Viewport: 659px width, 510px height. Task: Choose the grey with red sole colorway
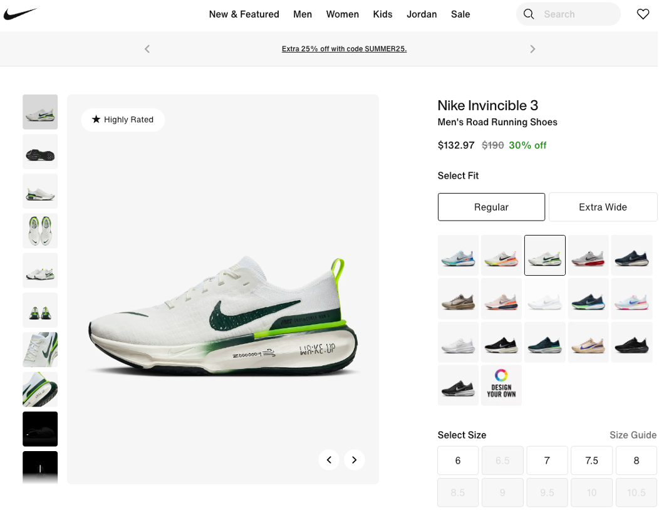tap(588, 255)
